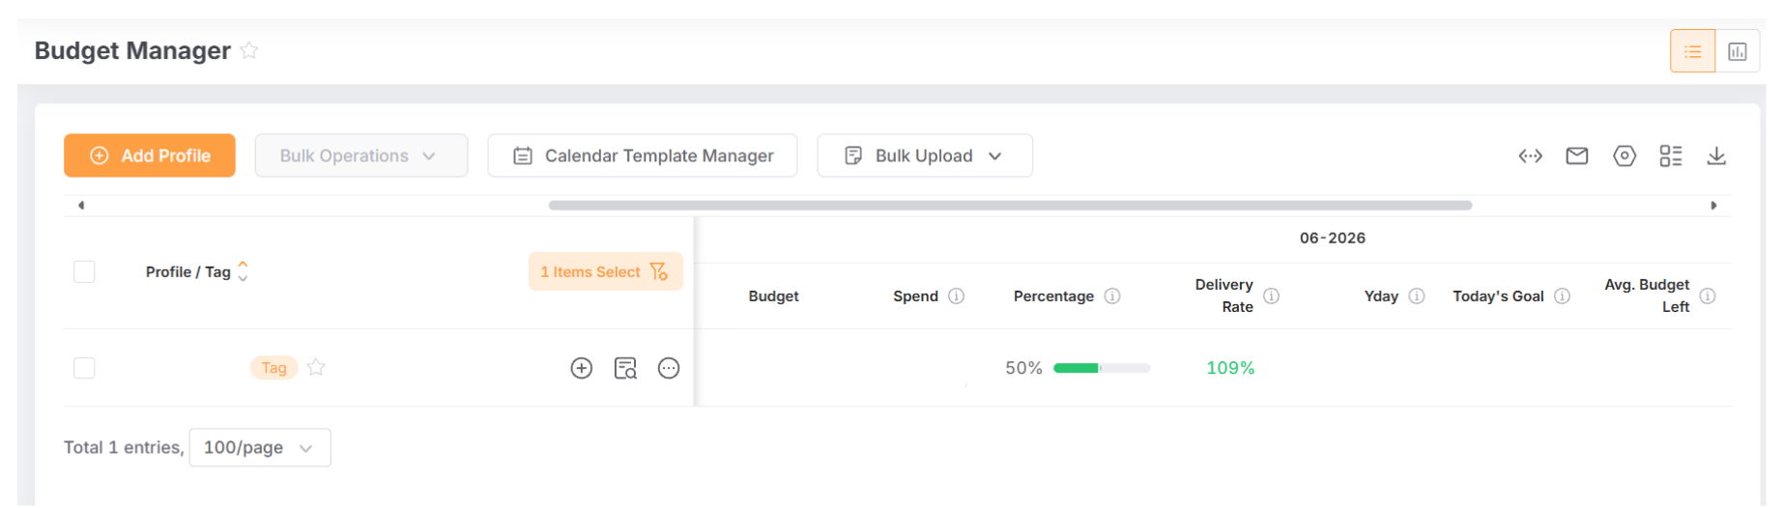Open the 100/page size dropdown

260,447
